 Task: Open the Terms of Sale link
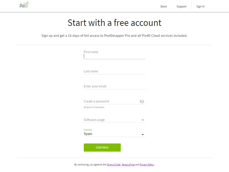coord(114,165)
